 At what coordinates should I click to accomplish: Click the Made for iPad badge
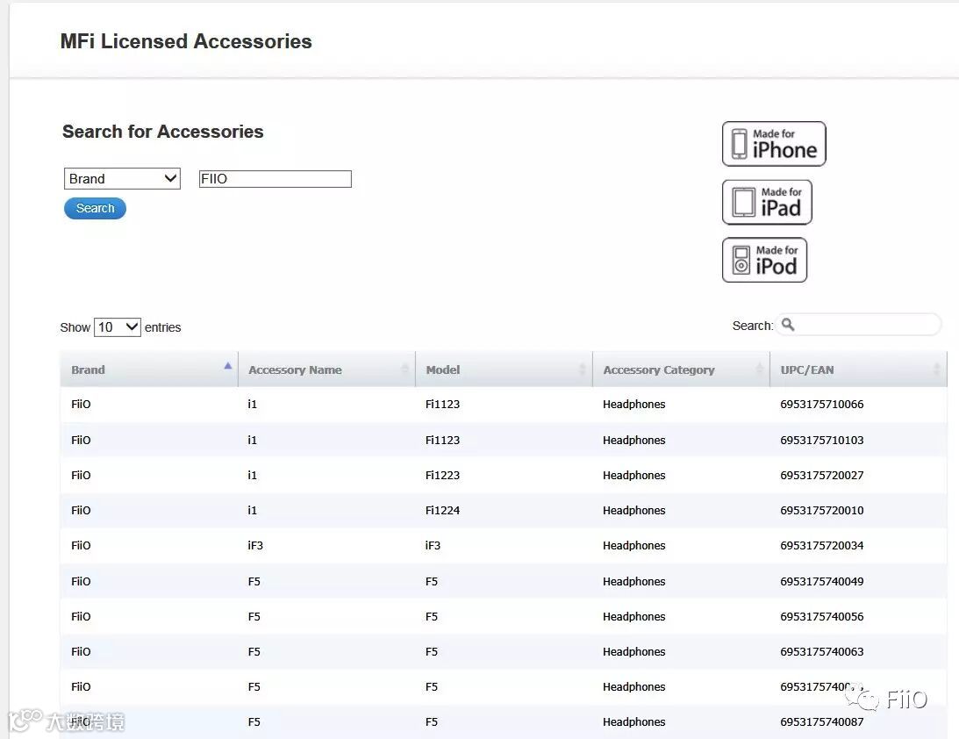(767, 203)
